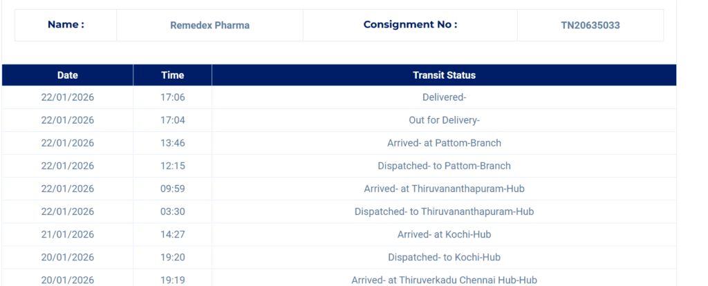Click Dispatched to Kochi-Hub status
This screenshot has width=708, height=286.
[x=444, y=257]
